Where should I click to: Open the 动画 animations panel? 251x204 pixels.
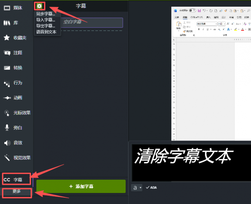pyautogui.click(x=13, y=98)
